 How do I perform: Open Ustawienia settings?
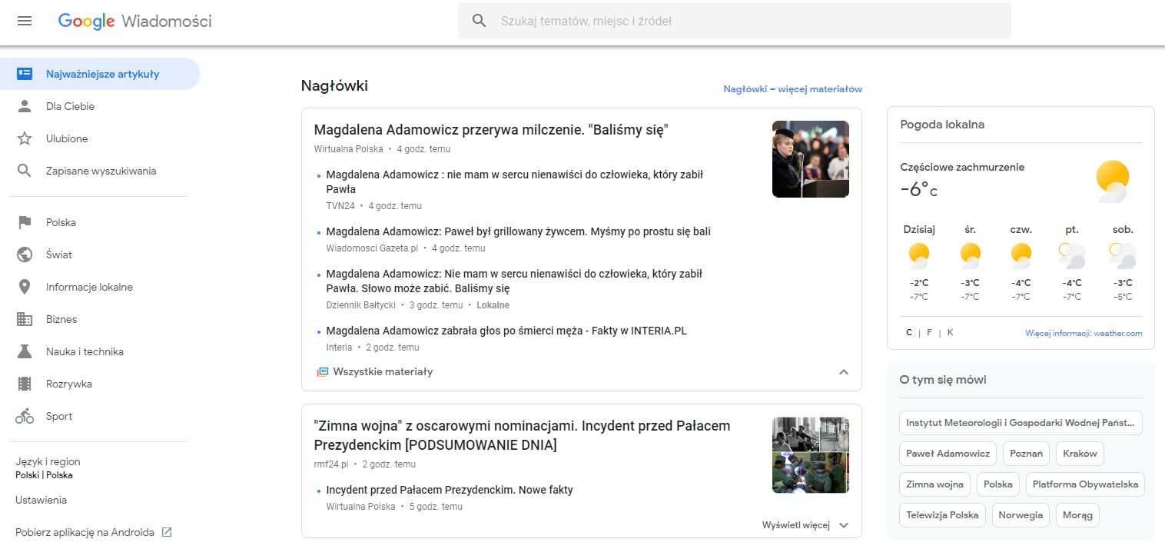coord(41,500)
